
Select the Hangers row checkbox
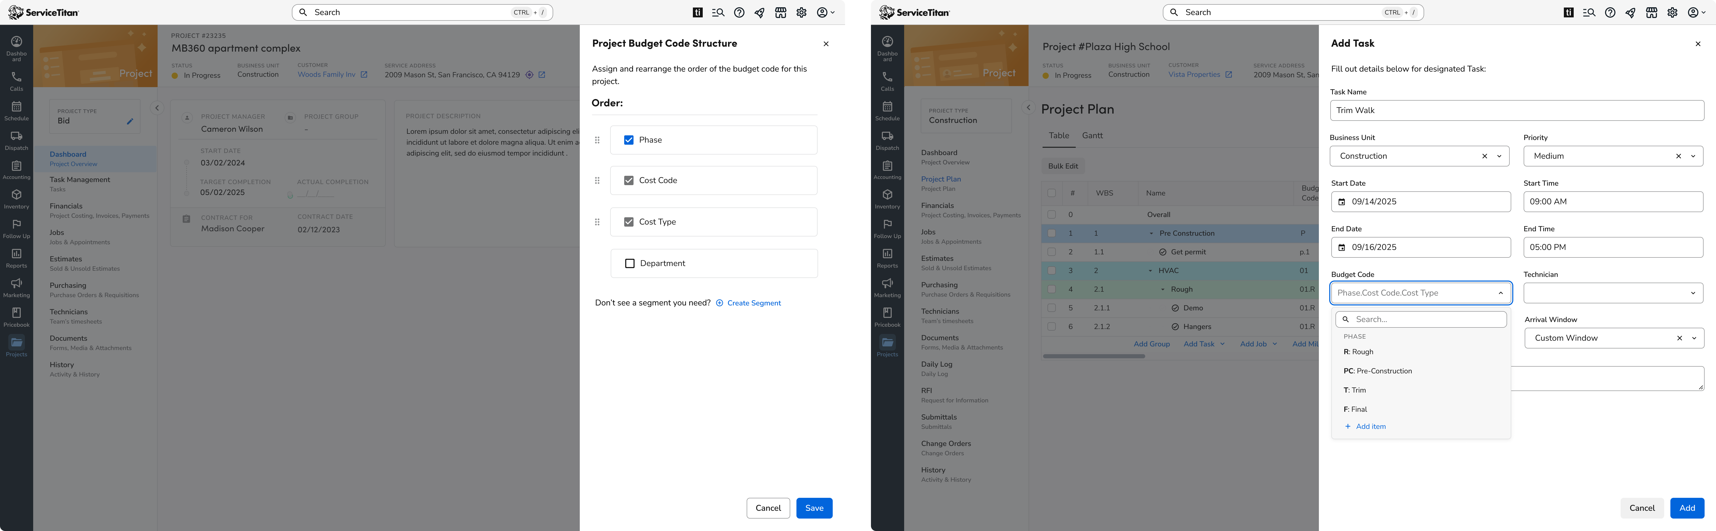(1051, 326)
